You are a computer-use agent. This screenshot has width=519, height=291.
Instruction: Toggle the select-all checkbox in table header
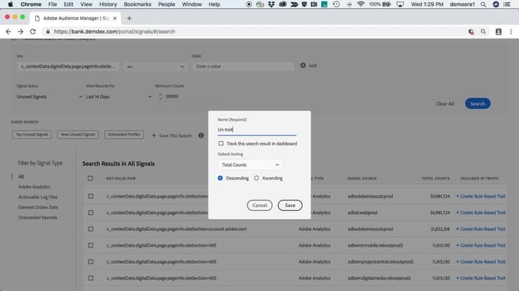[91, 178]
